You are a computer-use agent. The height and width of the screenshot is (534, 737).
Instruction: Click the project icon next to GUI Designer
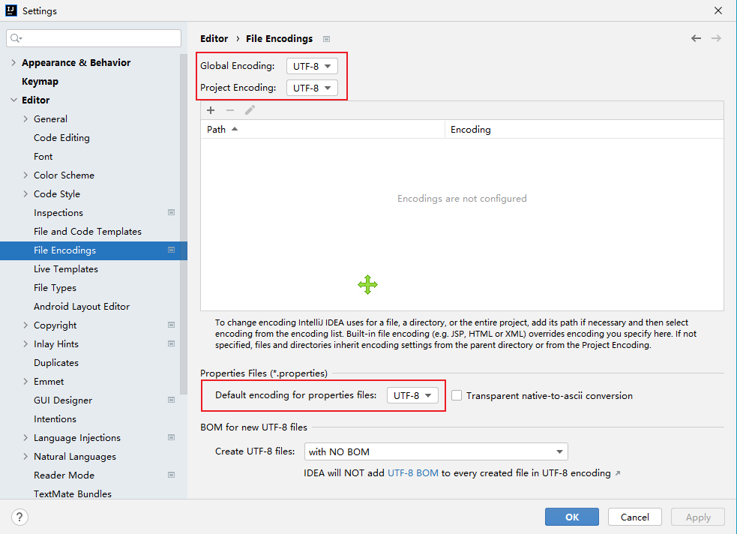pos(171,400)
